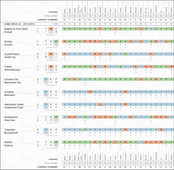
Task: Click the 13 points value for Watford vs Chelsea
Action: coord(56,145)
